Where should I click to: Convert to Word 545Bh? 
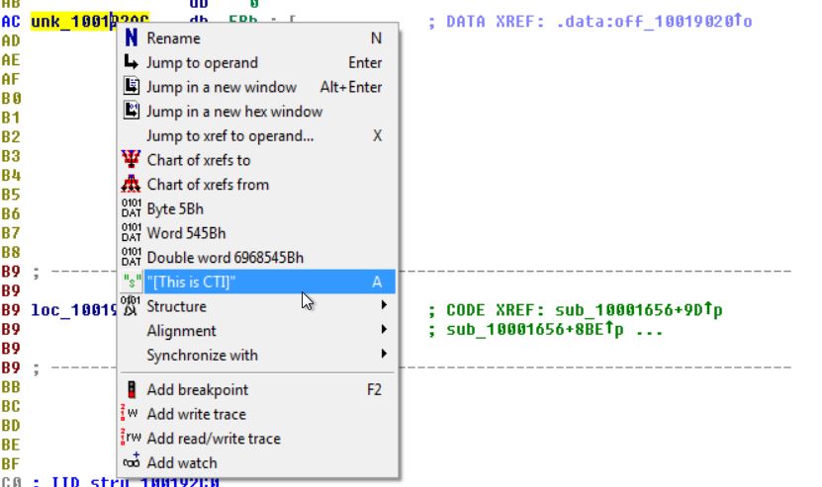coord(258,233)
